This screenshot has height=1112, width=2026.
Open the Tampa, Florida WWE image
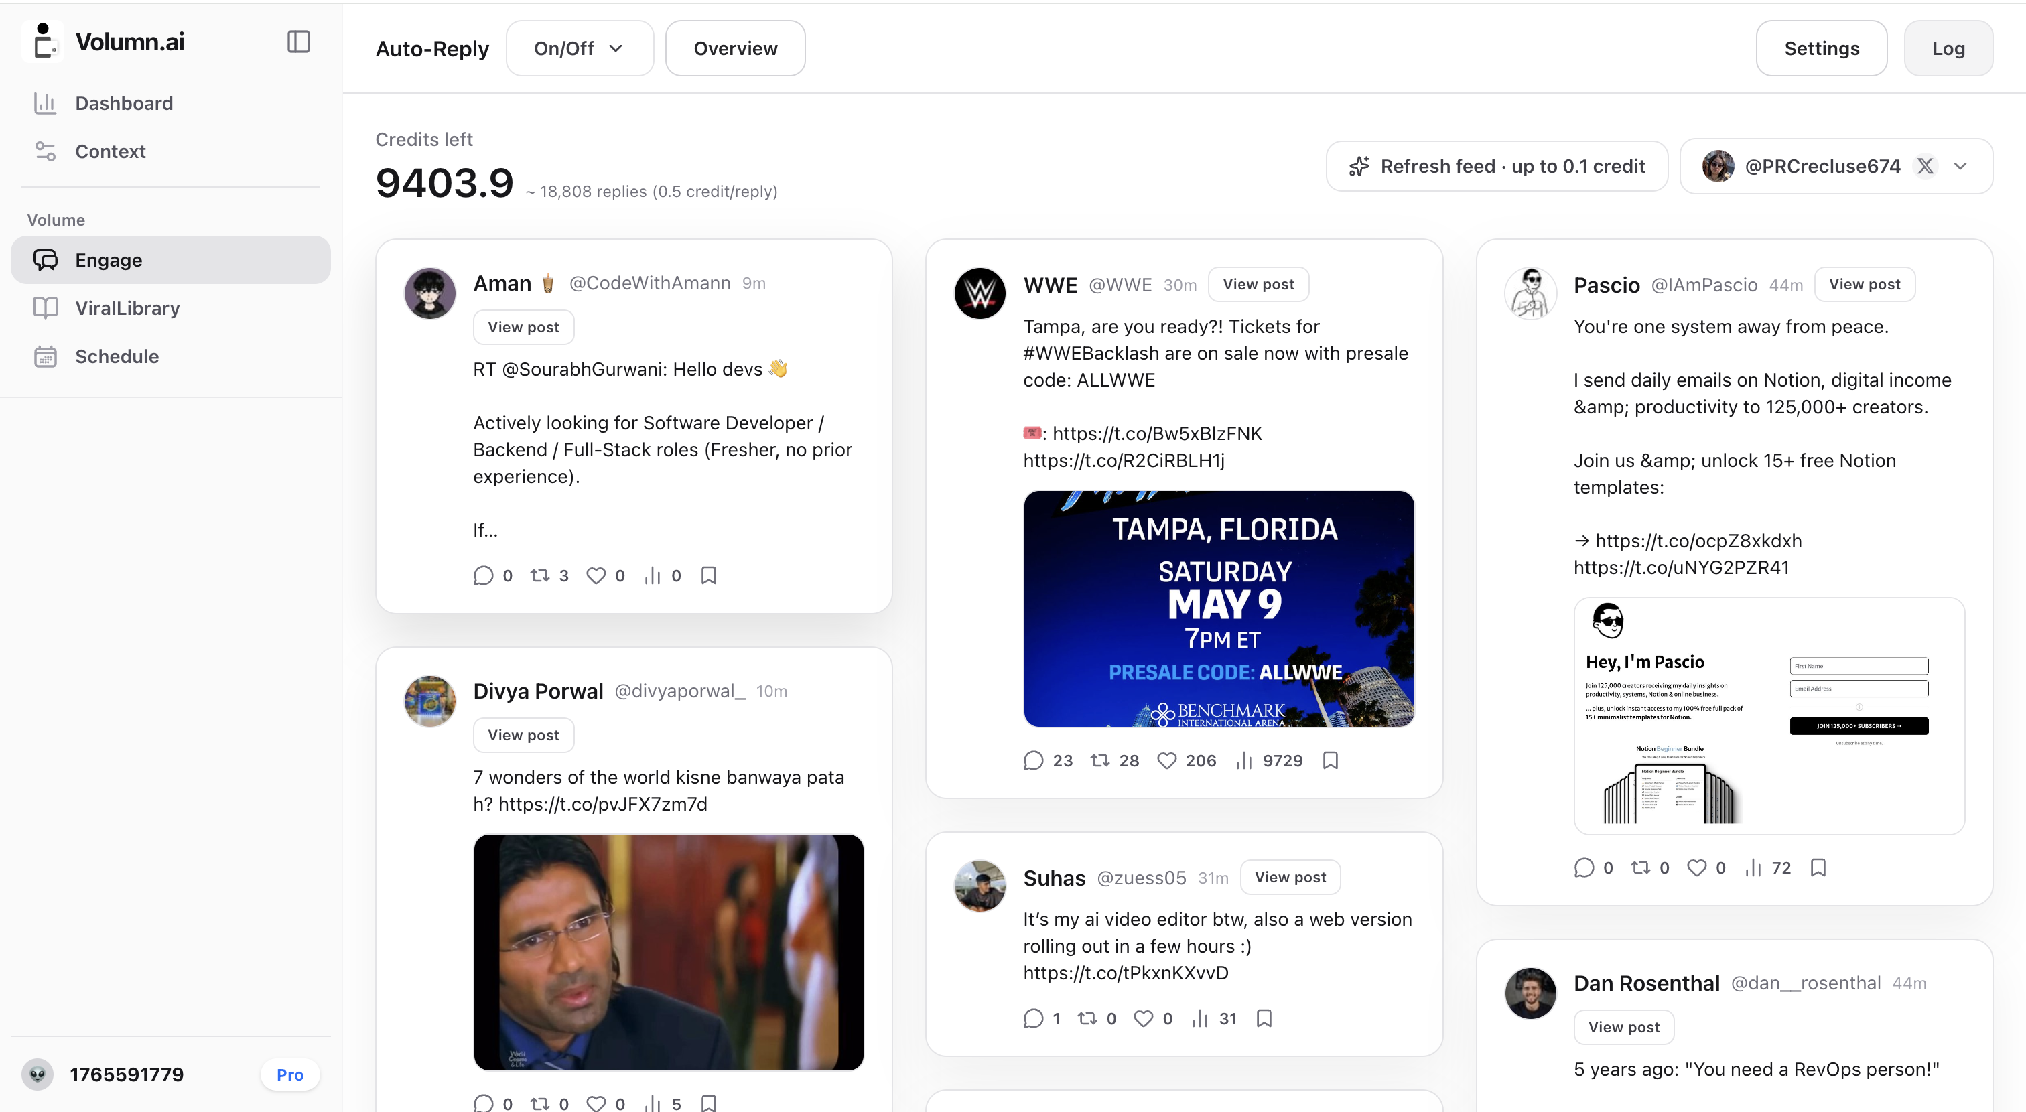point(1218,609)
